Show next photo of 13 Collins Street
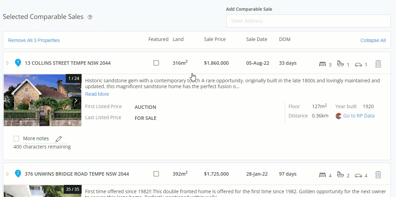This screenshot has width=396, height=197. click(76, 101)
